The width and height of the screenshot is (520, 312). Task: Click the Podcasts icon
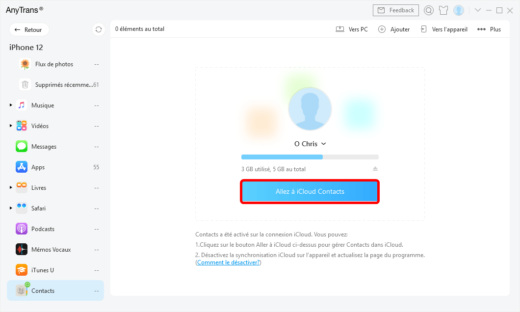(22, 229)
